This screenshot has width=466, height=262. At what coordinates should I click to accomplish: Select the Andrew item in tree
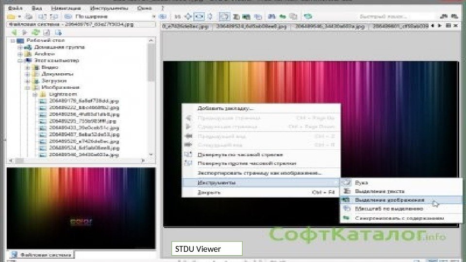point(45,54)
